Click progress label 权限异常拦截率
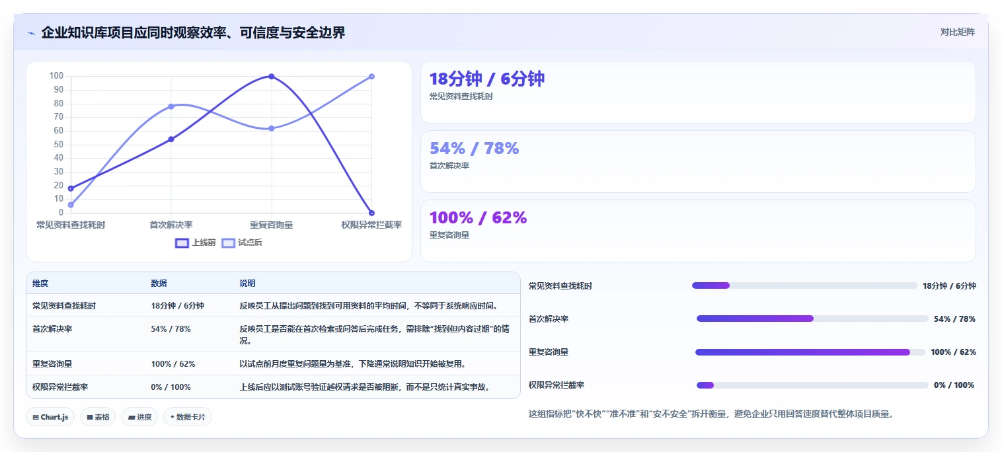Screen dimensions: 1002x452 (557, 385)
